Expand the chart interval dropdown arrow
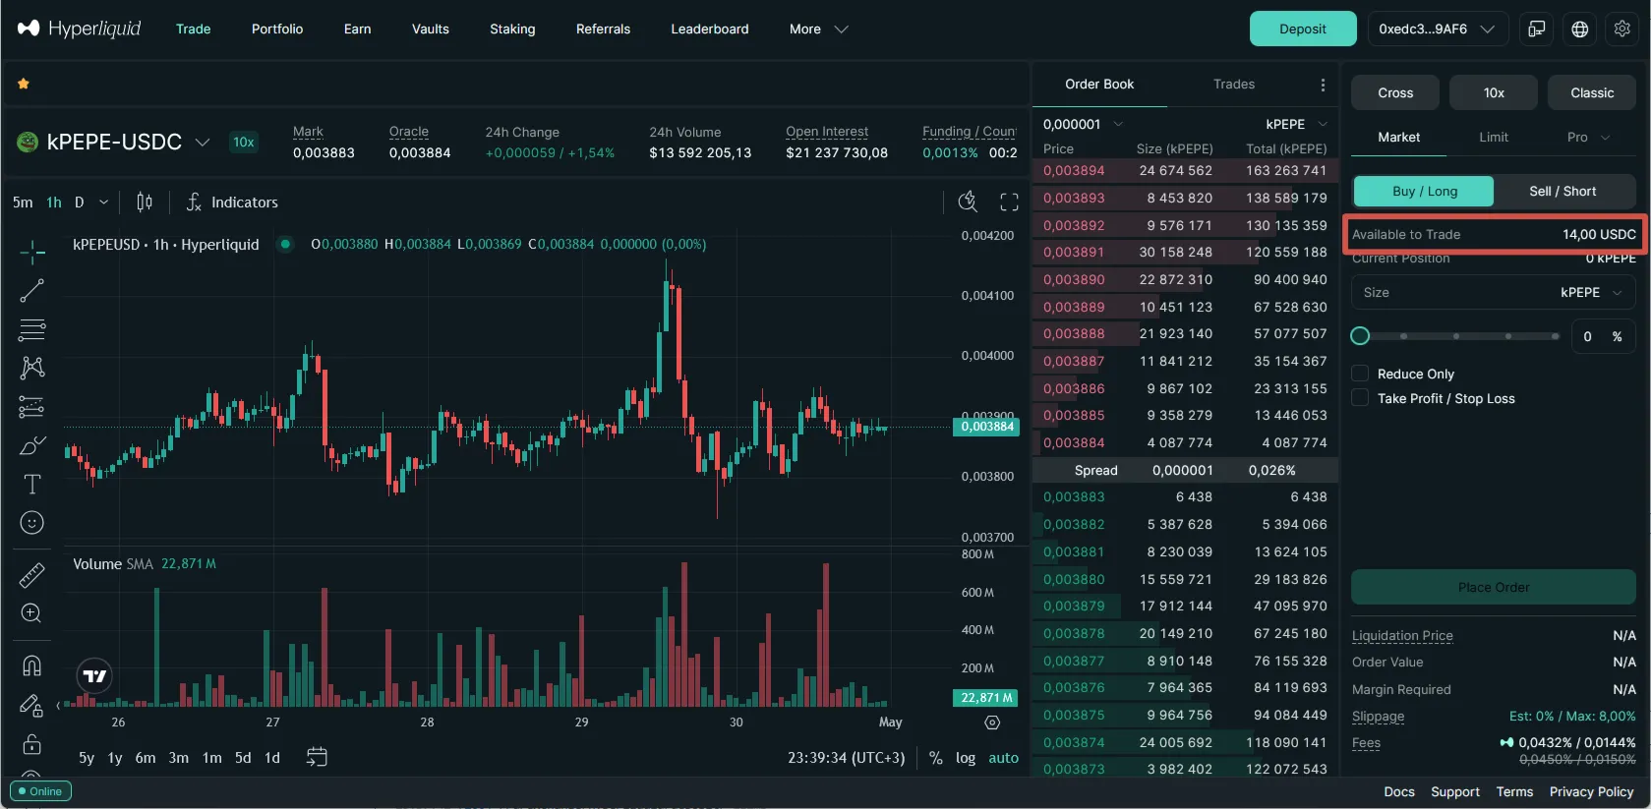1651x809 pixels. (103, 202)
